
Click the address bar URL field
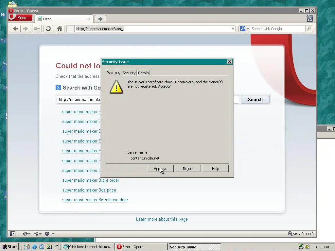click(x=153, y=29)
